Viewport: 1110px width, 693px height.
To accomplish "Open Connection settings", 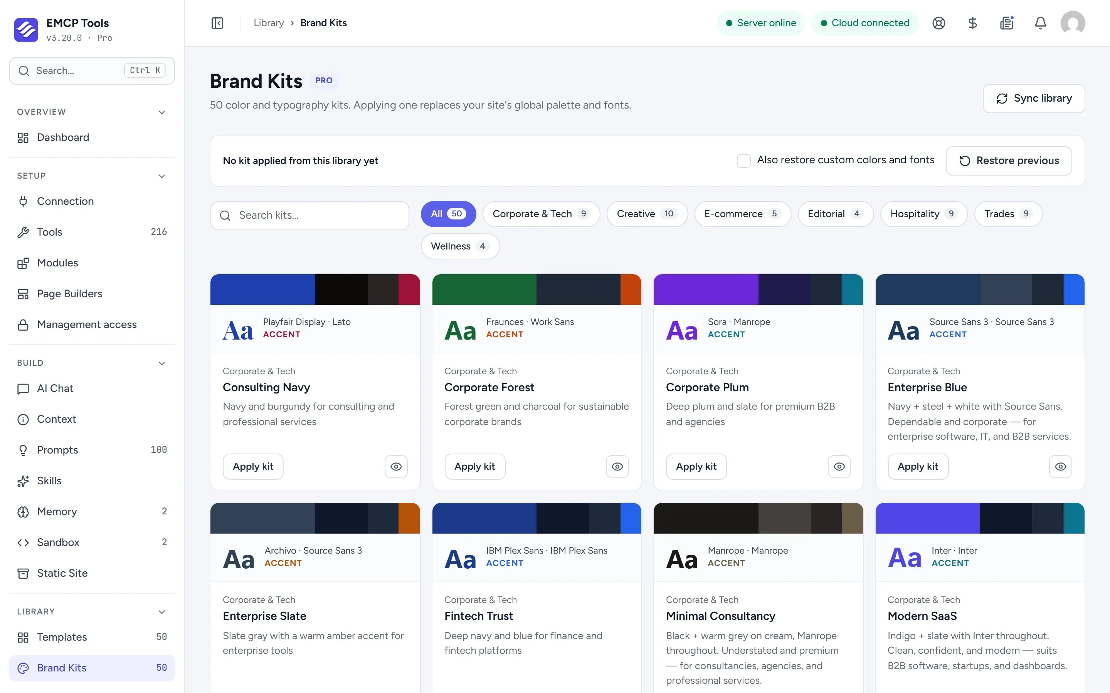I will click(x=92, y=201).
